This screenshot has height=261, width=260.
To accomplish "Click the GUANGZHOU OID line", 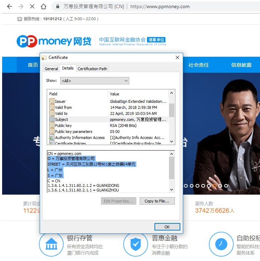I will tap(83, 190).
